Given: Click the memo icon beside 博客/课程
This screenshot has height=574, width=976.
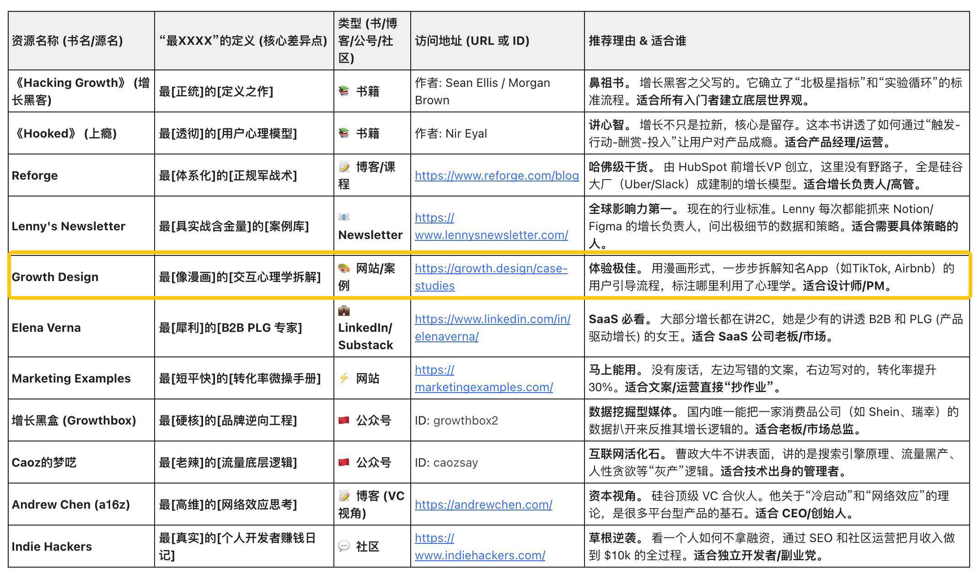Looking at the screenshot, I should [344, 167].
